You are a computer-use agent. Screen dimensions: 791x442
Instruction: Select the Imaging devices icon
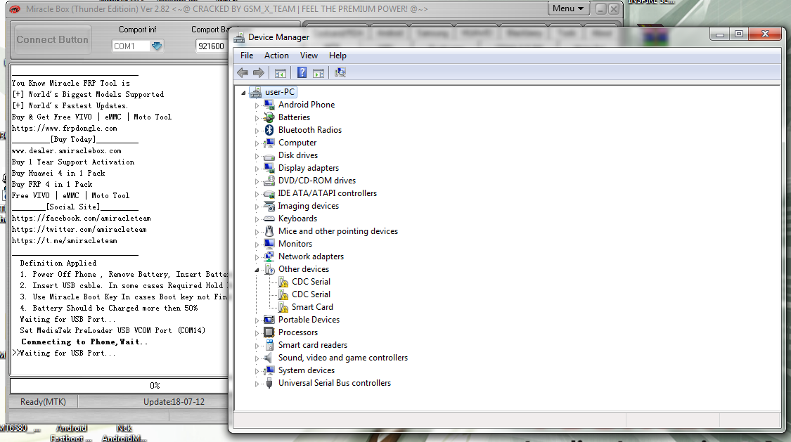coord(269,206)
